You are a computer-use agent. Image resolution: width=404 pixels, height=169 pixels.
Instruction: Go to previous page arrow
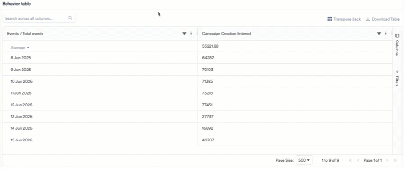coord(358,160)
